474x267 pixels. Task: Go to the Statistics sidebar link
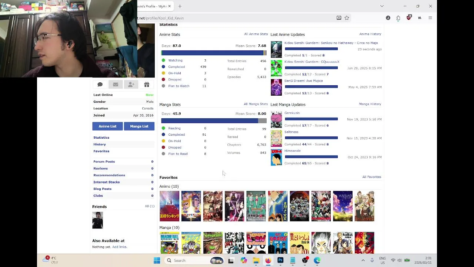(x=101, y=138)
